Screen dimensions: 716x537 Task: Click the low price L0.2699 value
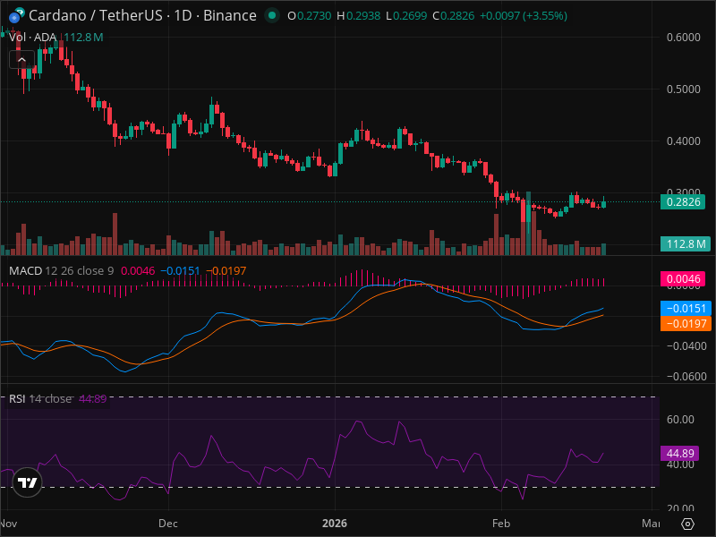pyautogui.click(x=406, y=16)
